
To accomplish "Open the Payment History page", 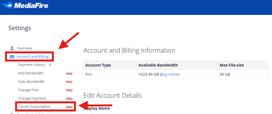I will point(32,65).
